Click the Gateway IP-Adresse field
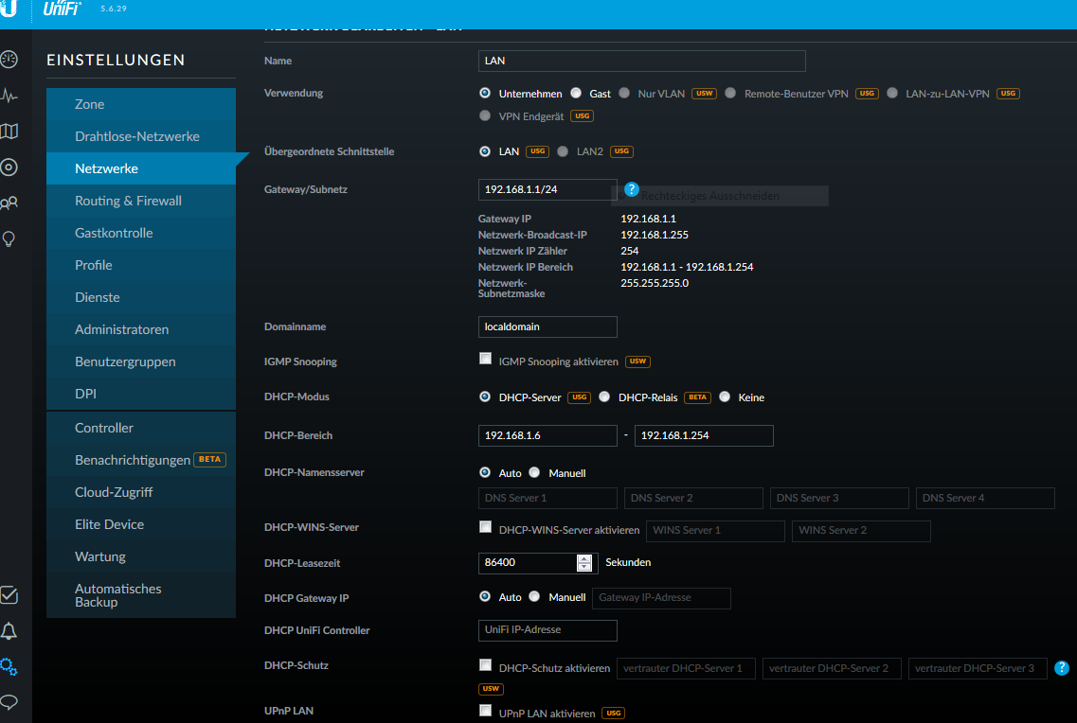The image size is (1077, 723). click(x=661, y=598)
